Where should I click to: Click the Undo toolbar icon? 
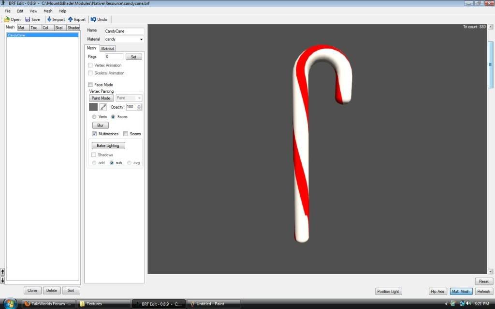(x=93, y=19)
